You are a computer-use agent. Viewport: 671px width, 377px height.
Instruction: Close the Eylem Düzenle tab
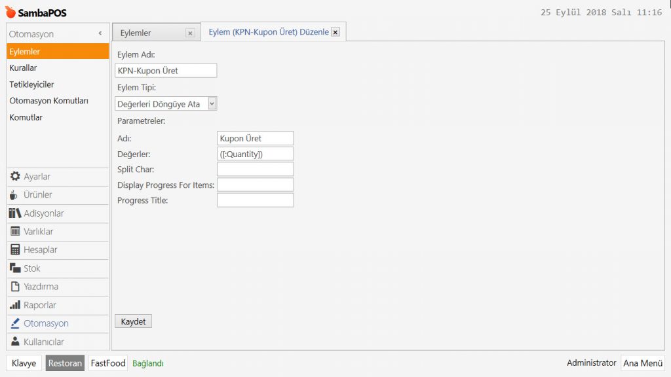tap(335, 32)
